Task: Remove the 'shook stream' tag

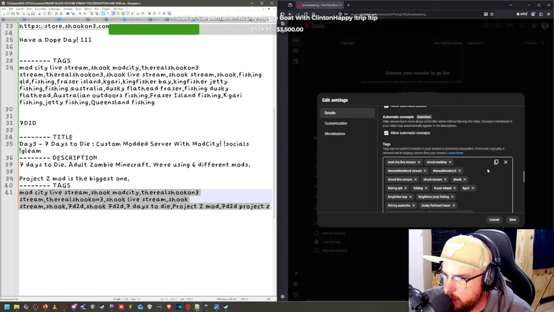Action: click(x=445, y=179)
